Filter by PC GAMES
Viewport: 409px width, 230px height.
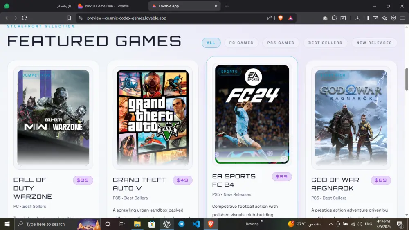click(x=241, y=43)
